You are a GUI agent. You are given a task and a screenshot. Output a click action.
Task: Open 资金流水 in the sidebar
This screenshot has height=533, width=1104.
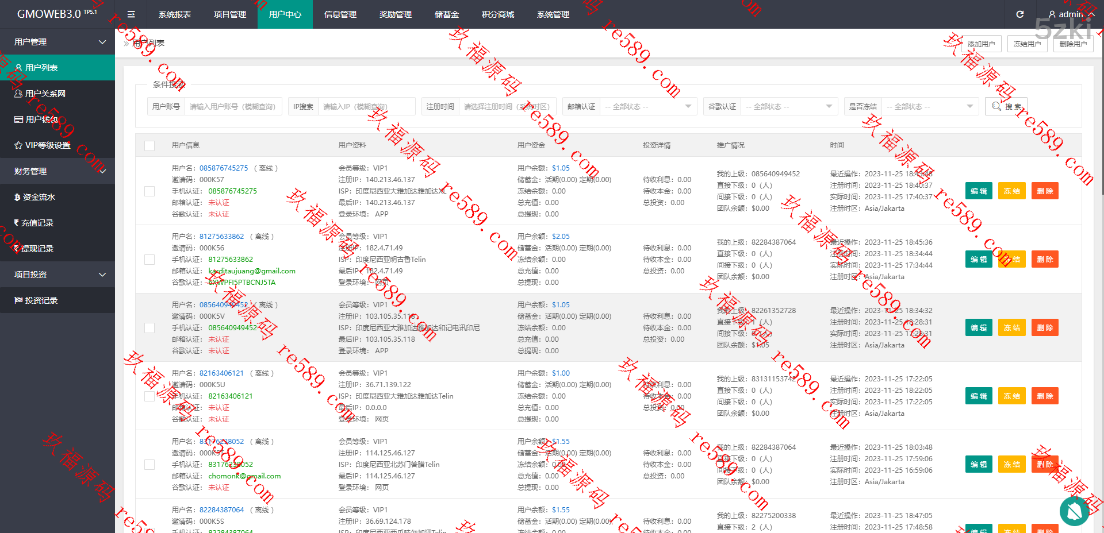(39, 197)
